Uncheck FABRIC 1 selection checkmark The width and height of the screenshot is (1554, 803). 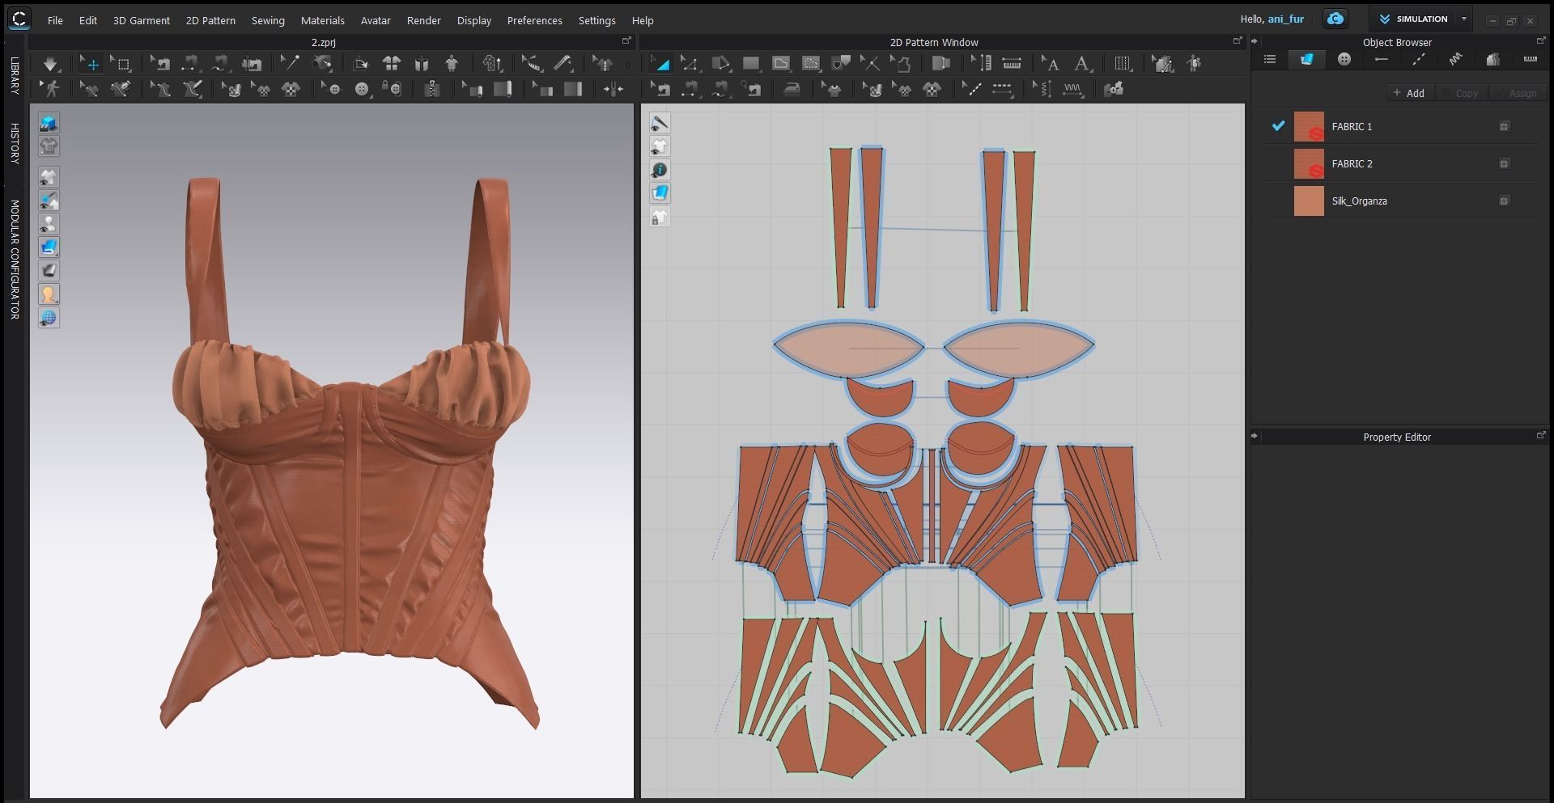pos(1279,126)
